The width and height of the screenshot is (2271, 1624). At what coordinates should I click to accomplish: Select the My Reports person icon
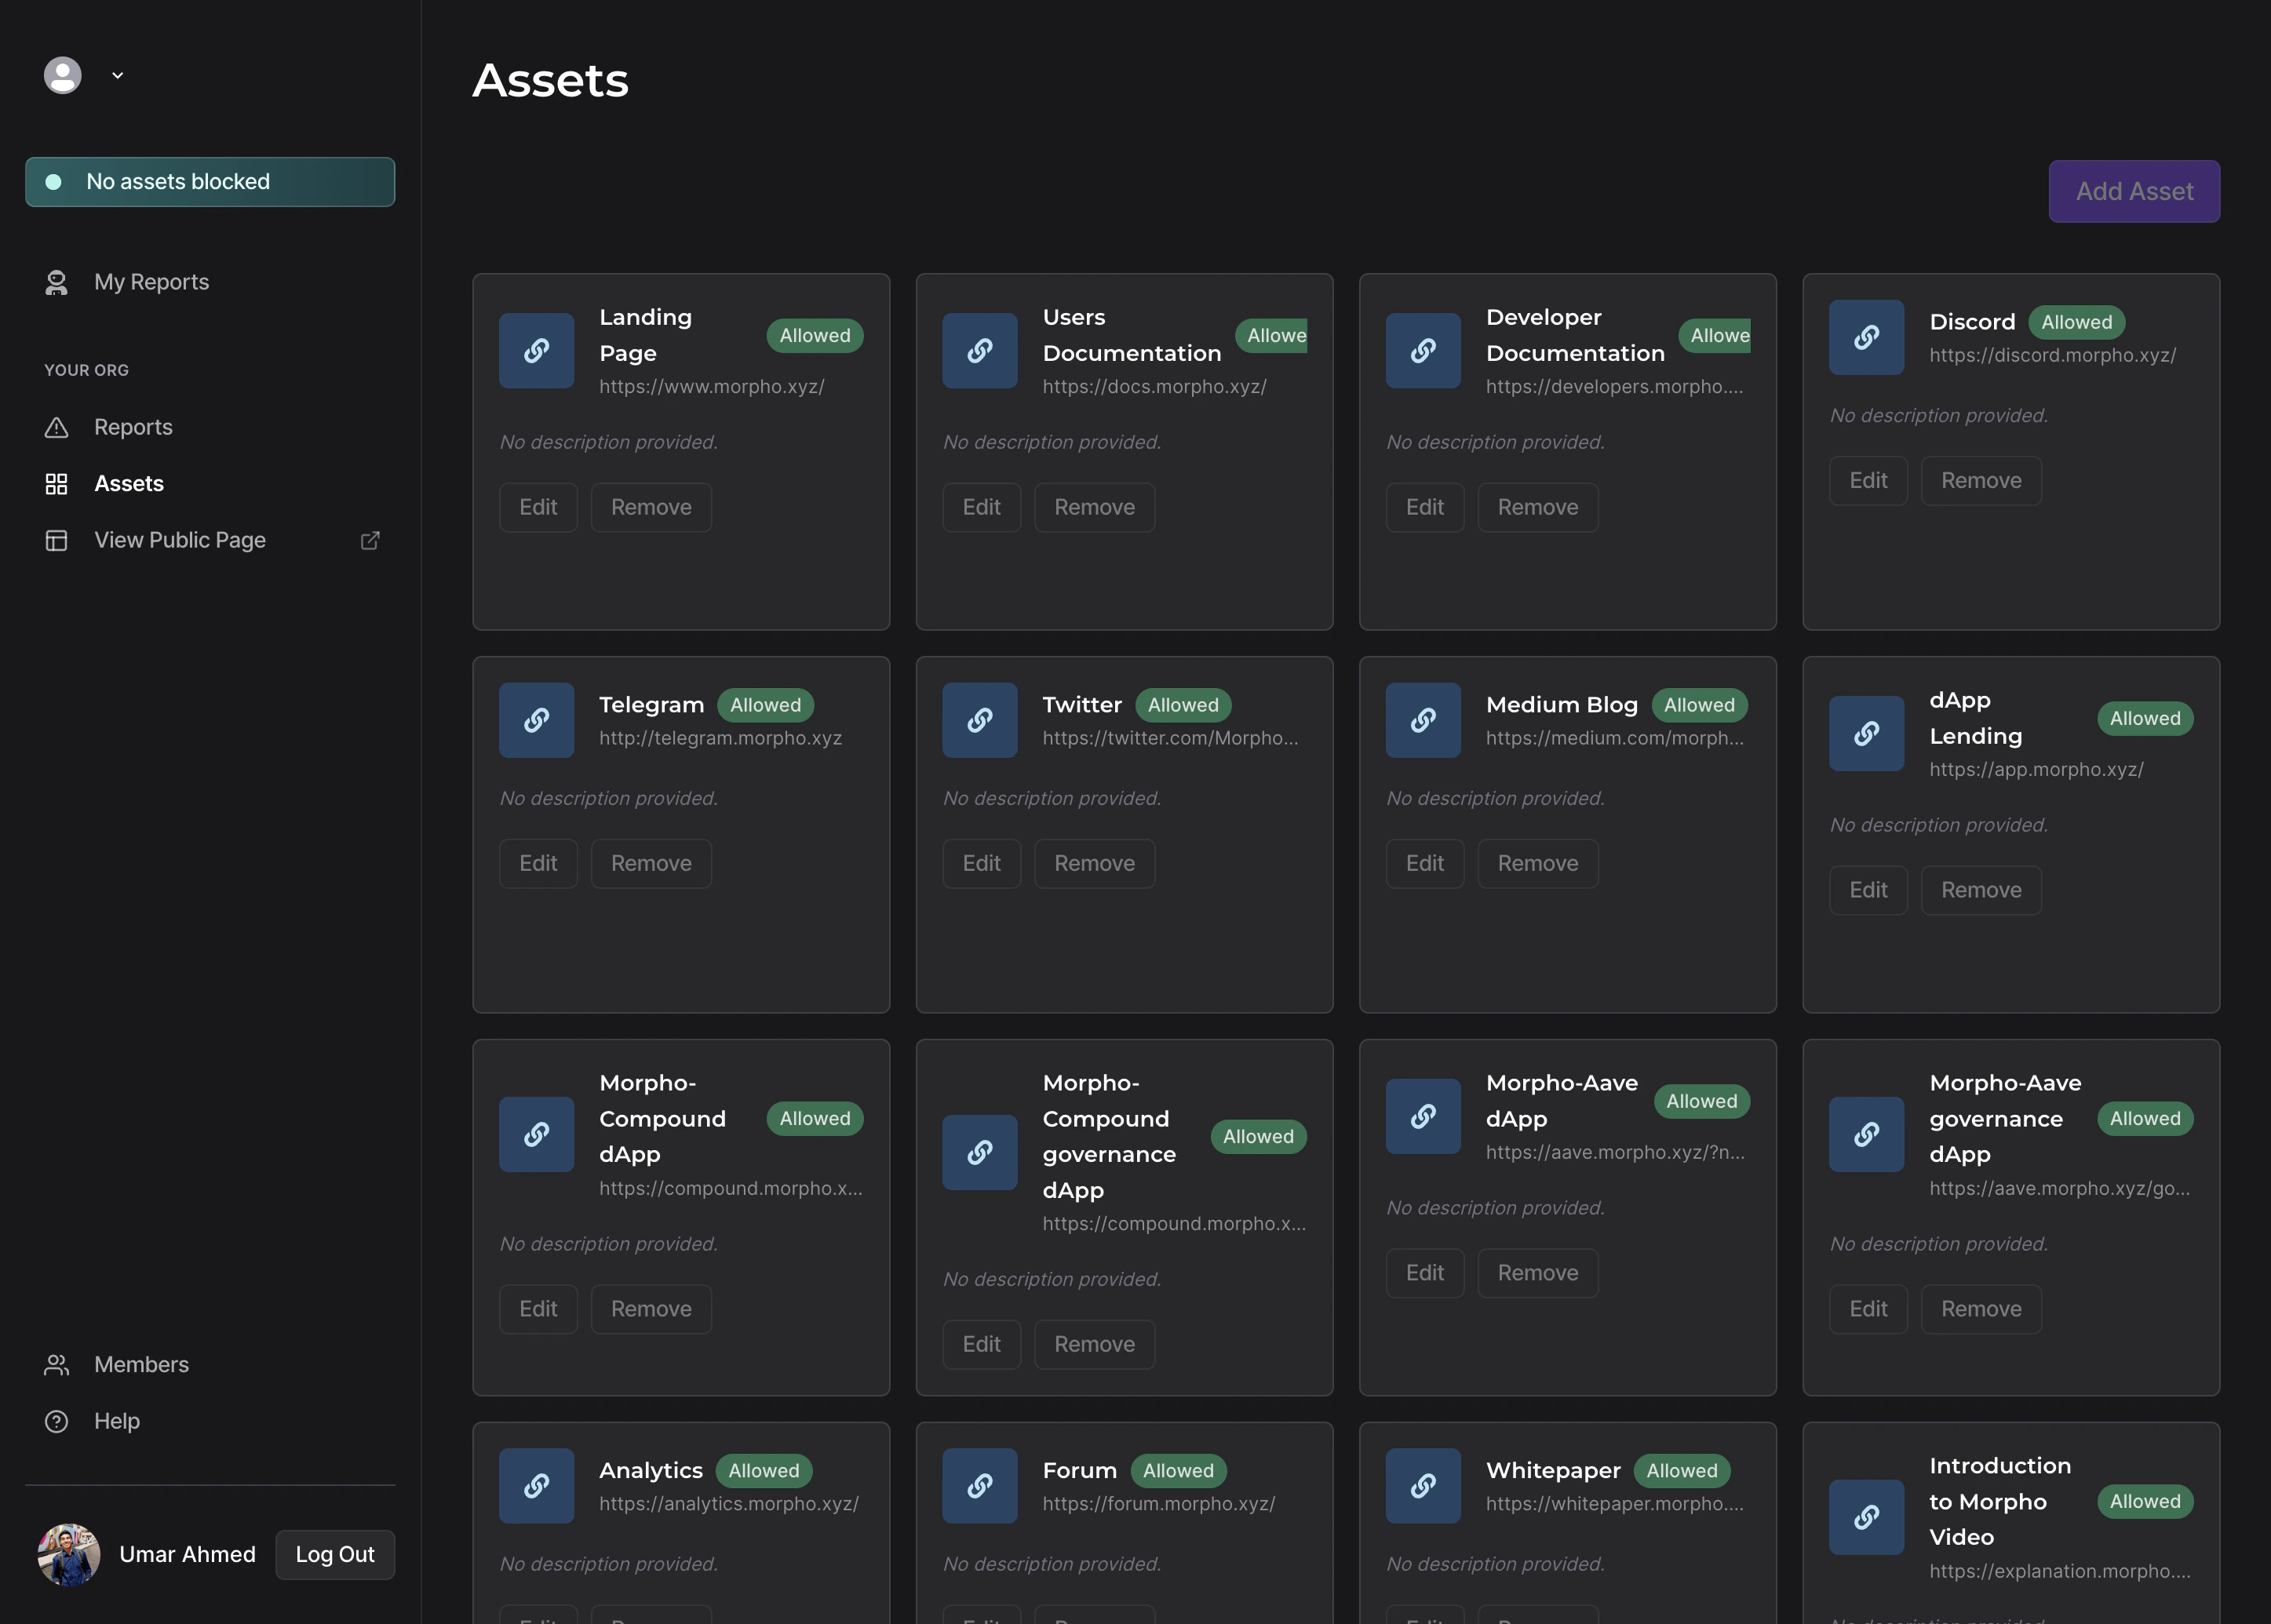(x=57, y=282)
